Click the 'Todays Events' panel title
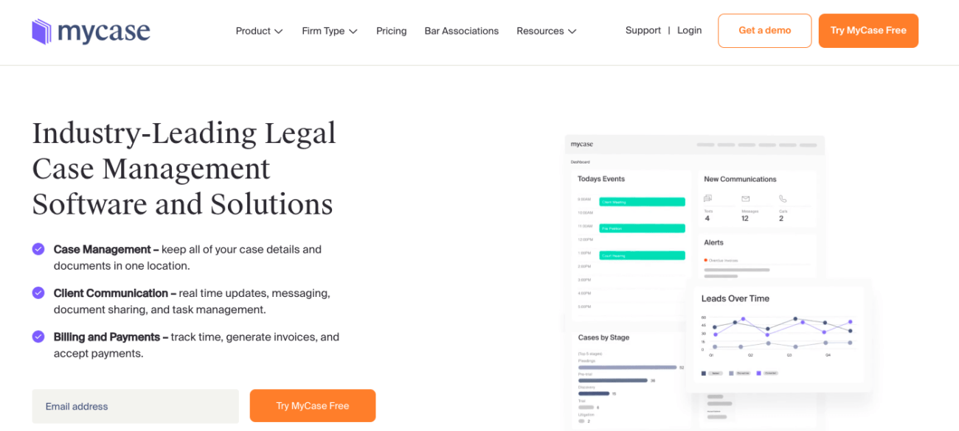959x431 pixels. coord(601,179)
